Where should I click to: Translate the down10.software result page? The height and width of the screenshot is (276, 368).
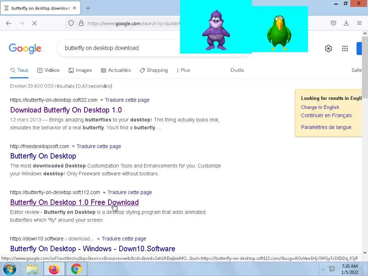124,239
